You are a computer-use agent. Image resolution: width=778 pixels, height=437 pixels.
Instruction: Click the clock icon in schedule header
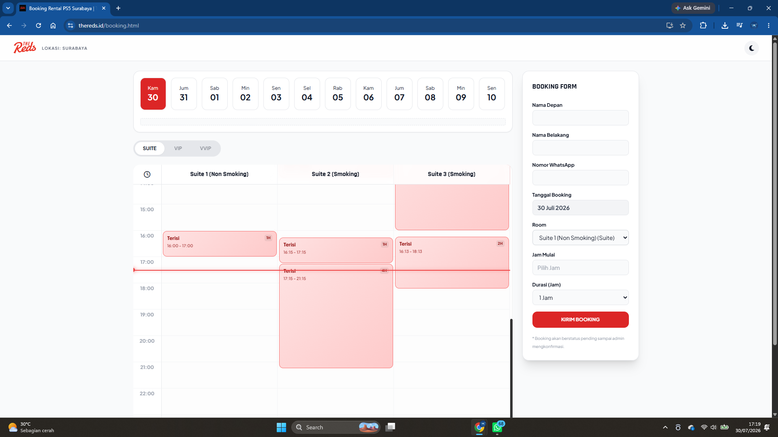[x=147, y=174]
